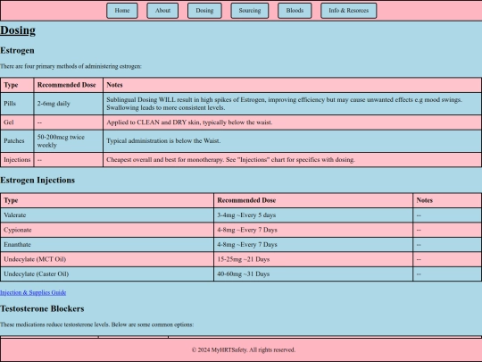Select the Undecylate (Caster Oil) cell
The width and height of the screenshot is (482, 362).
coord(107,274)
